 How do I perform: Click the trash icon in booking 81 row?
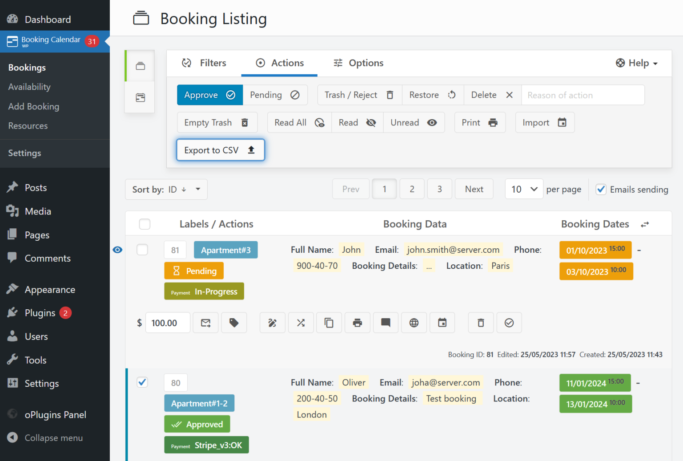pos(481,323)
